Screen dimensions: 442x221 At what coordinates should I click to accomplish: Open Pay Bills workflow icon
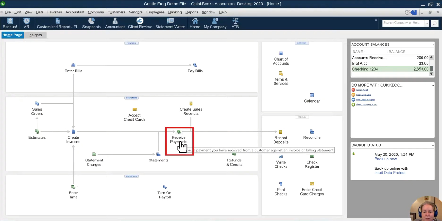click(195, 65)
